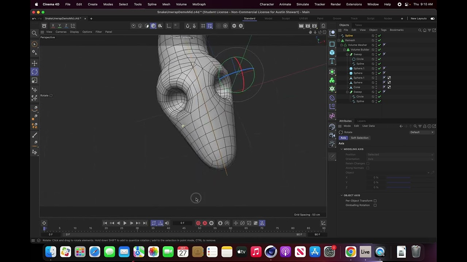467x262 pixels.
Task: Toggle Autokeying button
Action: point(205,223)
